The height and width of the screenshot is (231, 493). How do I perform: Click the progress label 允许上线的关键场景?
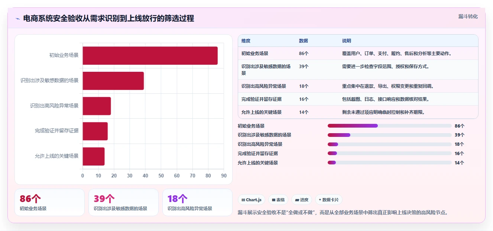click(258, 163)
